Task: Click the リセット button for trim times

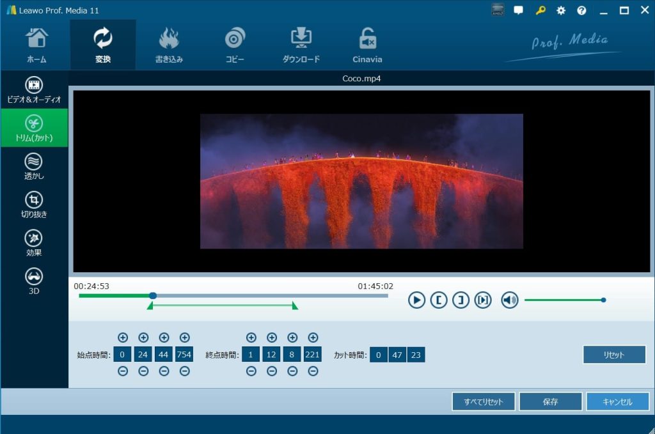Action: pos(614,355)
